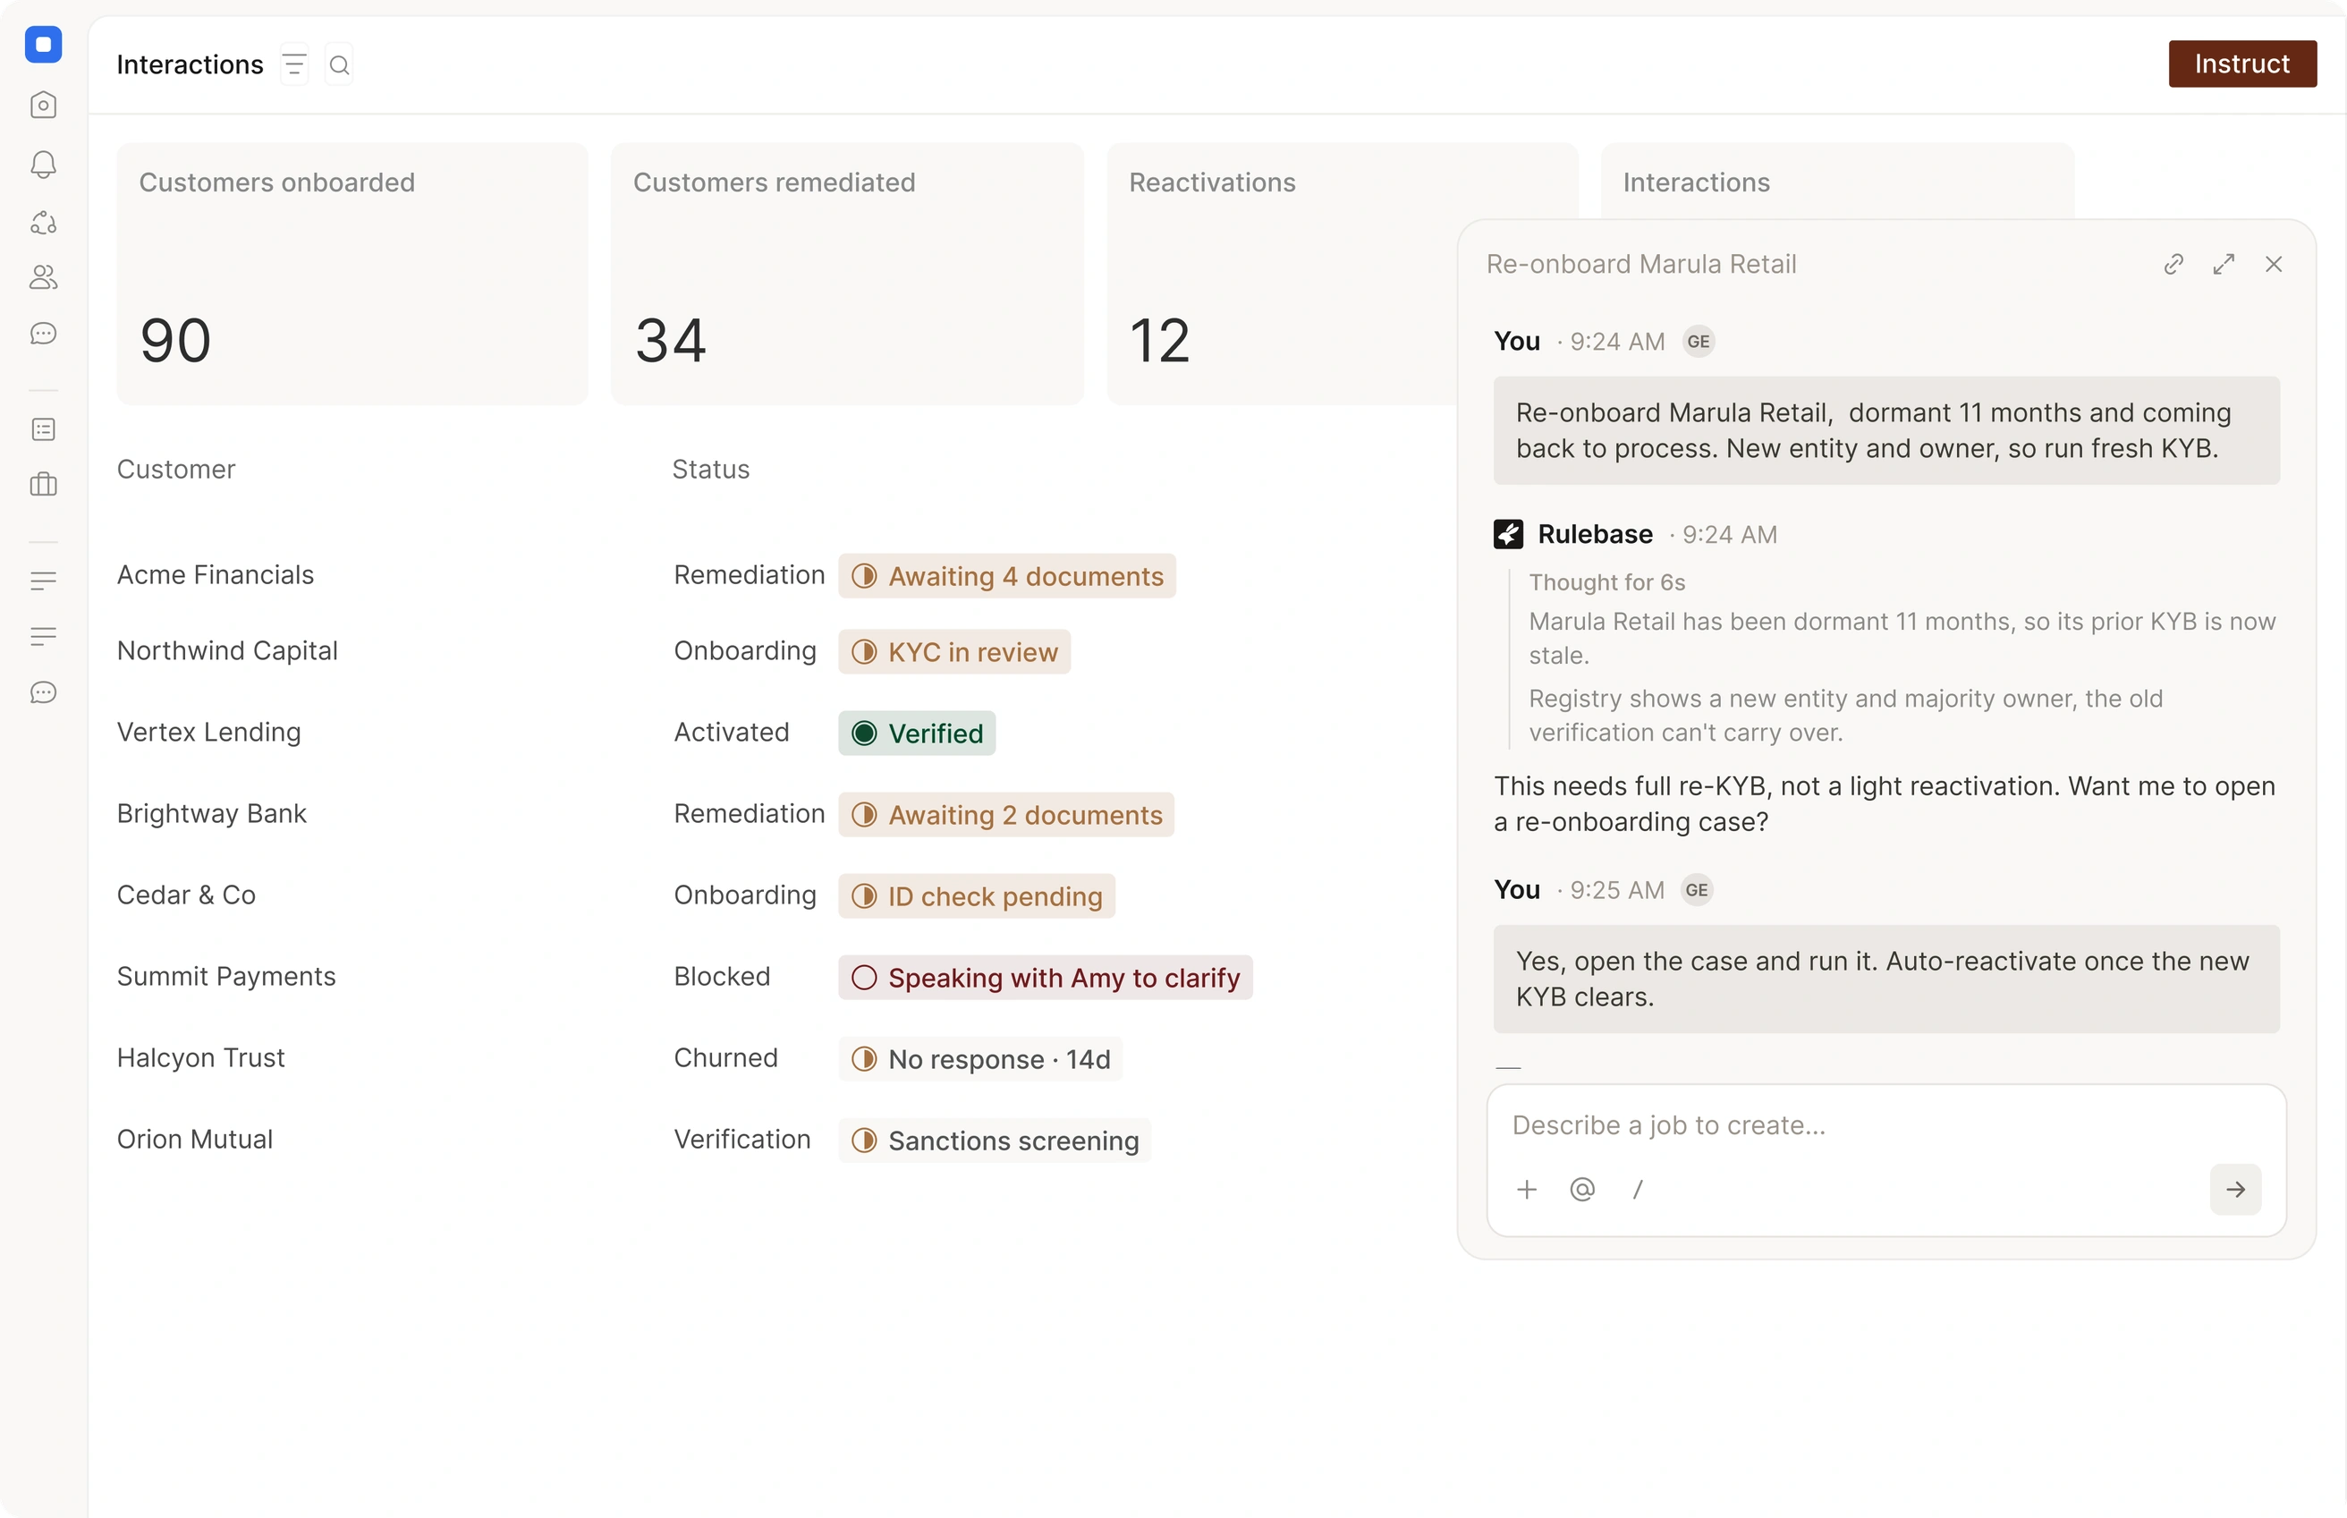The image size is (2347, 1518).
Task: Click the GE avatar on 9:25 AM message
Action: [x=1696, y=890]
